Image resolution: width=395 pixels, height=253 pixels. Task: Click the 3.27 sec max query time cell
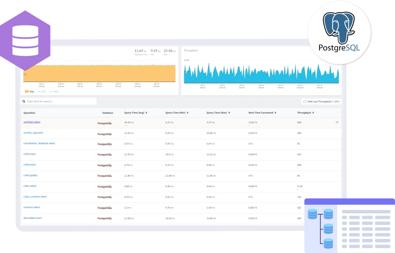[x=211, y=123]
